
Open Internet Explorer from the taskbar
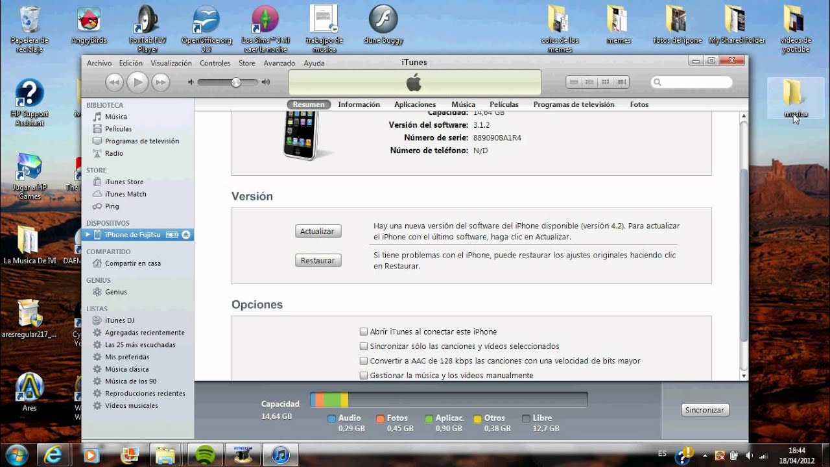coord(54,454)
